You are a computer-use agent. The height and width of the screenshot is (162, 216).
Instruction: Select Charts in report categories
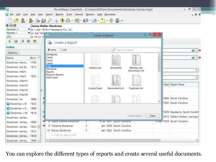tap(49, 57)
